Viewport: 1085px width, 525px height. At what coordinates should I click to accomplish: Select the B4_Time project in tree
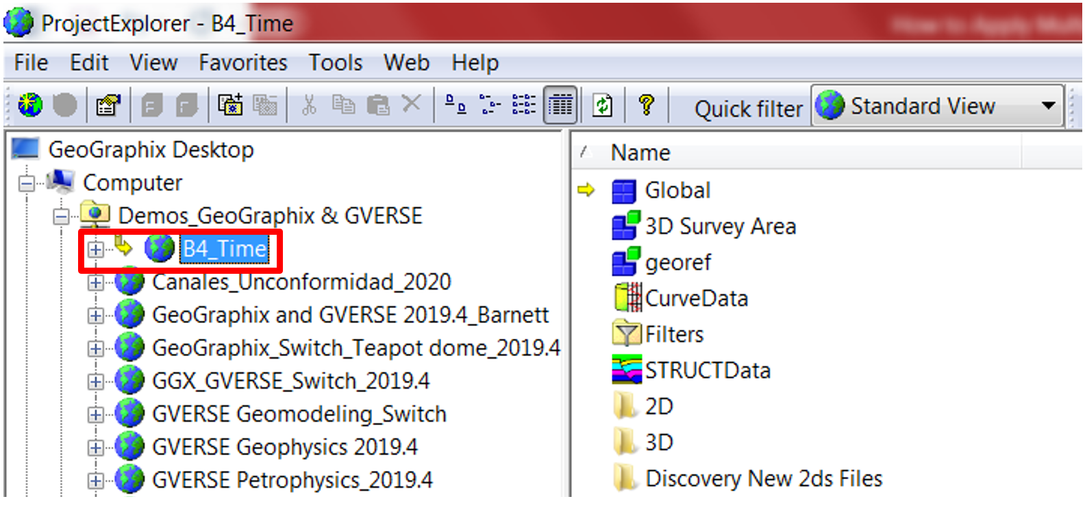click(224, 249)
